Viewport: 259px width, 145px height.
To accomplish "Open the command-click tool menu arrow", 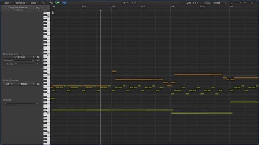I will (135, 3).
